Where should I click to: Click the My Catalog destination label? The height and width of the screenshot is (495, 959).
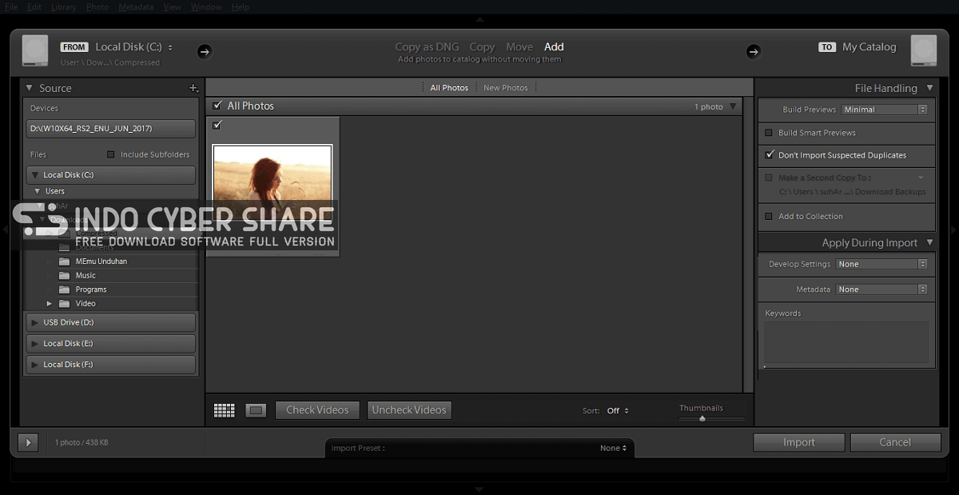tap(869, 47)
